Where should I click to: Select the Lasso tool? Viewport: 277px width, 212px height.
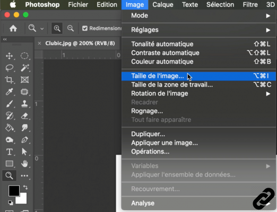click(9, 68)
